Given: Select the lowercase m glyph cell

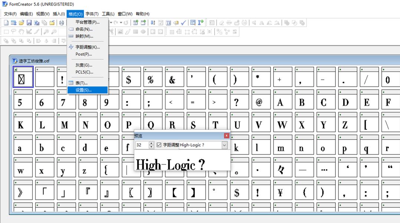Looking at the screenshot, I should (283, 145).
